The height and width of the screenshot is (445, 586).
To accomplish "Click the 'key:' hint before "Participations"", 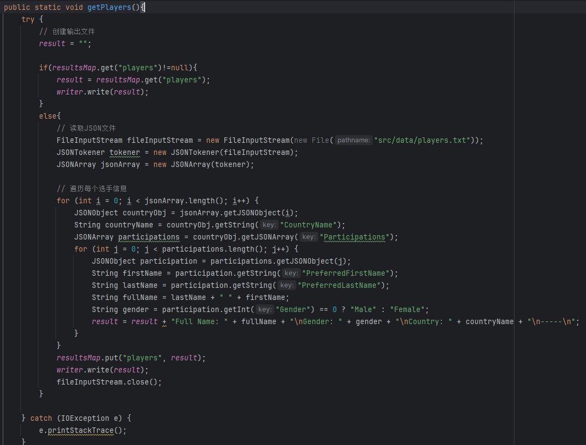I will tap(309, 237).
